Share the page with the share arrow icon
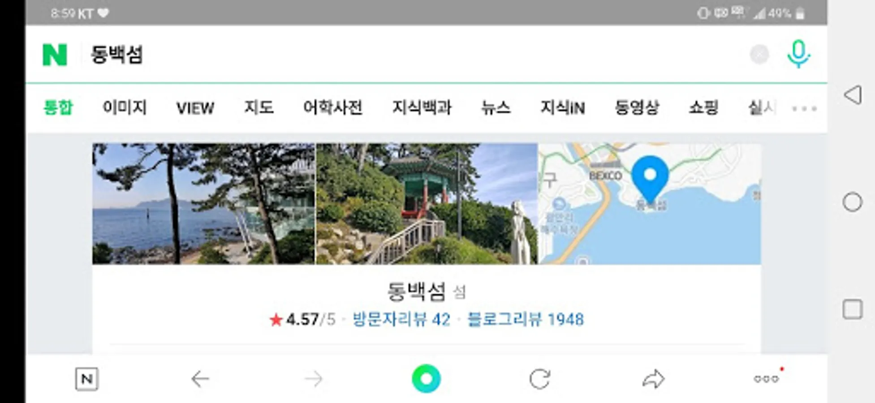This screenshot has width=875, height=403. 653,379
